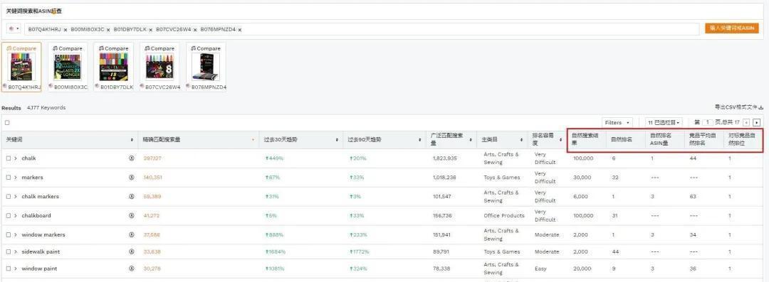Click search volume 297,127 for chalk

tap(152, 158)
